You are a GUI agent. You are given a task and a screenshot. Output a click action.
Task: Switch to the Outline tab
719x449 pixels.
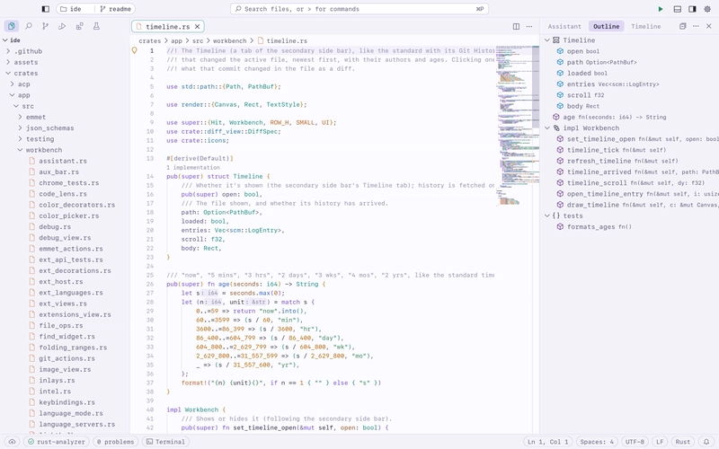[x=606, y=27]
